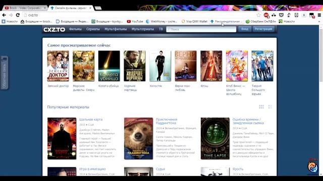This screenshot has height=181, width=323.
Task: Click the Судья title link
Action: pos(160,169)
